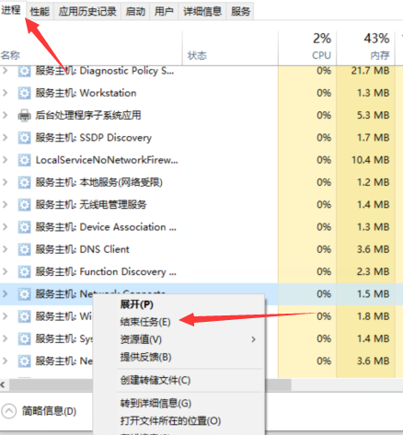This screenshot has width=403, height=435.
Task: Click the printer icon for 后台处理程序子系统应用
Action: pos(24,116)
